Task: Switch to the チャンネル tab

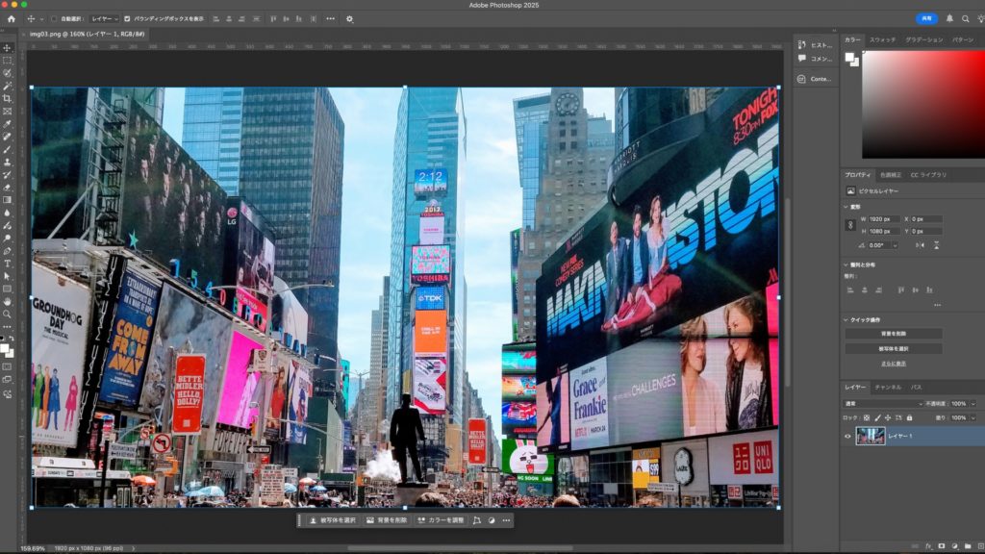Action: (x=888, y=387)
